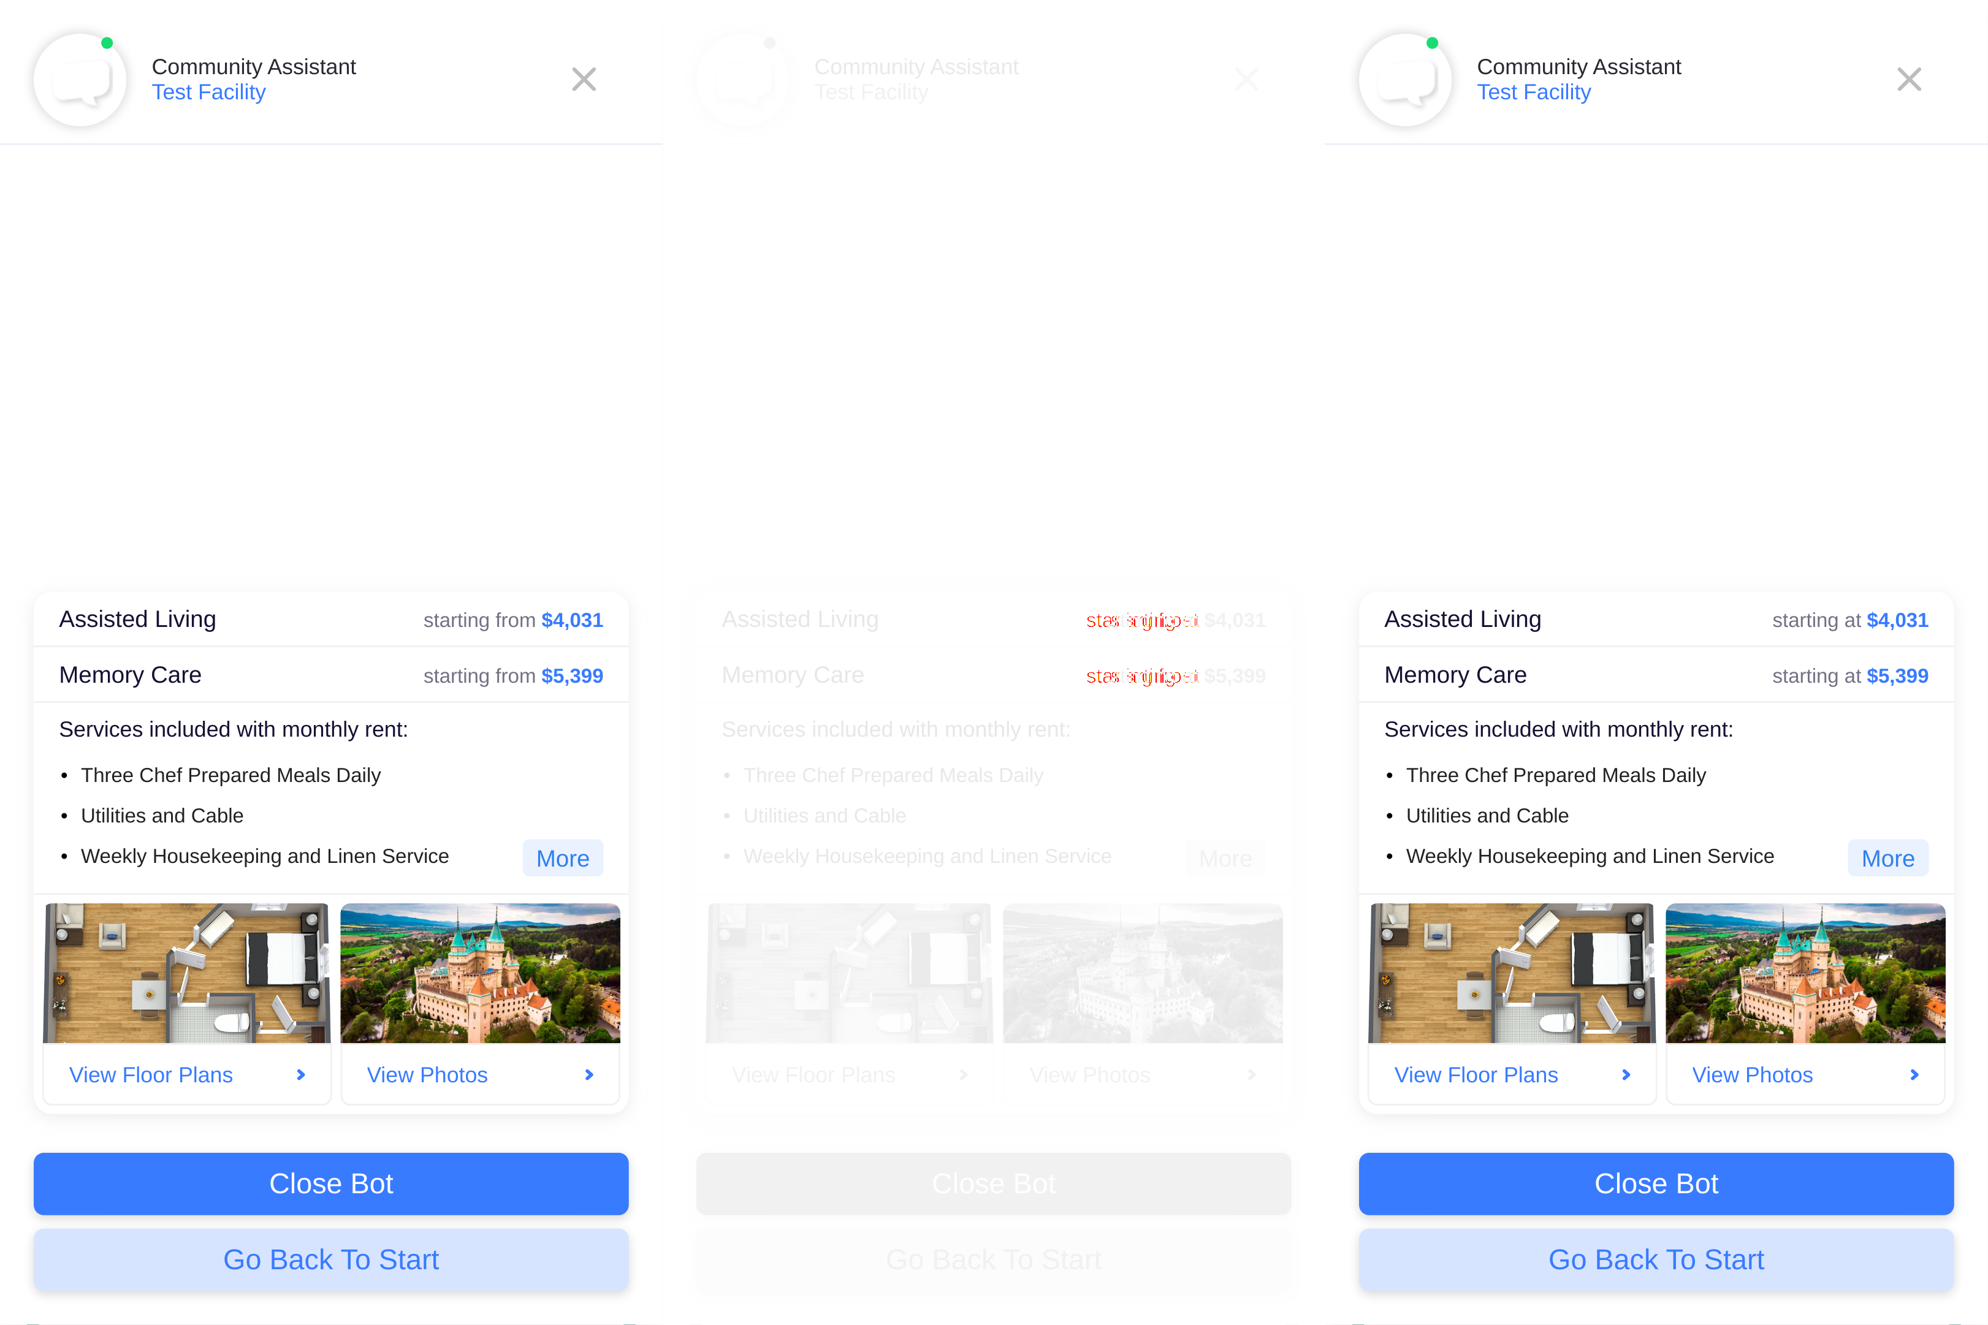1988x1325 pixels.
Task: Click chevron arrow beside left View Floor Plans
Action: tap(301, 1075)
